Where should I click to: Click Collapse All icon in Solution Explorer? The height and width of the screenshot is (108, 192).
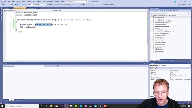(169, 11)
